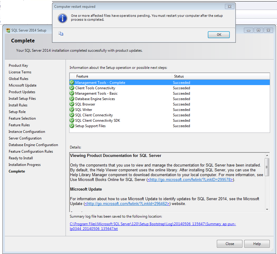Click Installation Progress step in sidebar

pyautogui.click(x=25, y=165)
